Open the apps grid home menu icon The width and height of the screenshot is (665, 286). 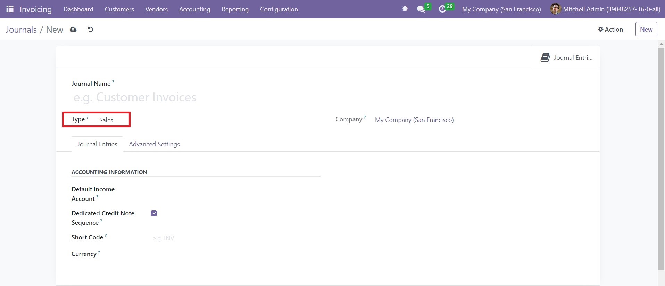click(x=10, y=9)
